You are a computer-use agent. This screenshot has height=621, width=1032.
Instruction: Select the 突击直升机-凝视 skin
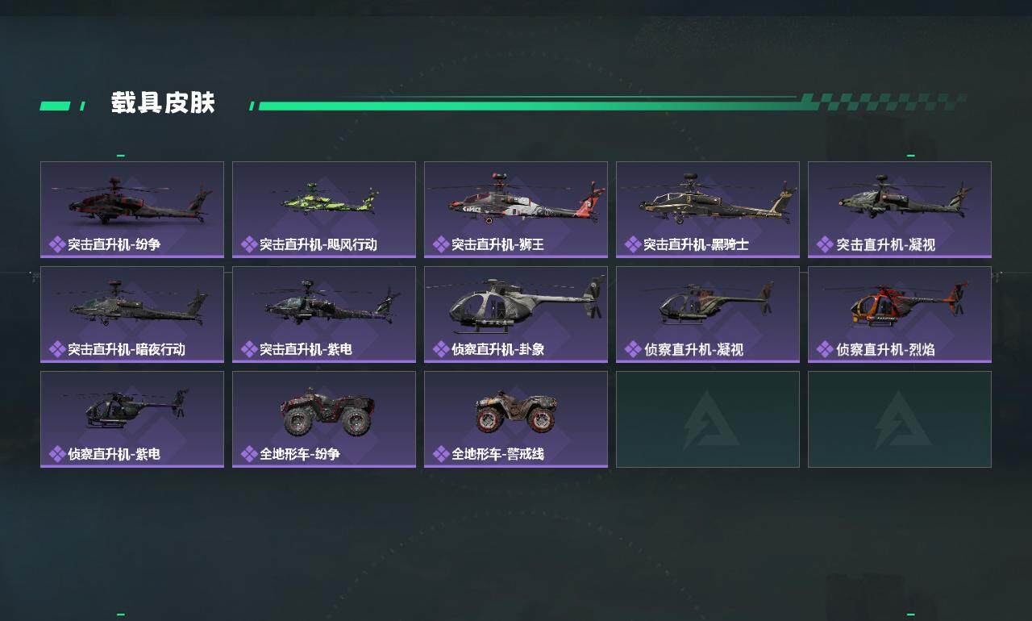tap(900, 210)
